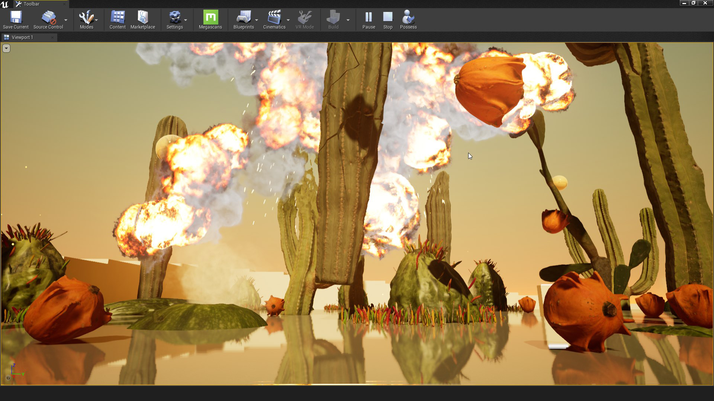Open the viewport options dropdown arrow
The image size is (714, 401).
coord(6,48)
